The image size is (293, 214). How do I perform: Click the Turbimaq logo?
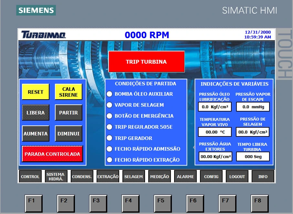click(43, 35)
